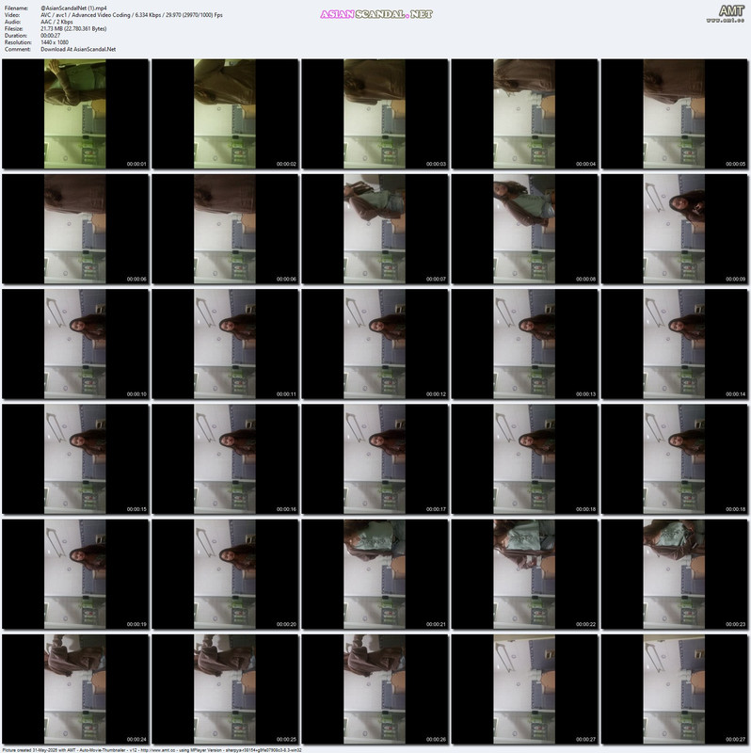Screen dimensions: 751x753
Task: Click the 'Picture created' footer line
Action: tap(152, 749)
